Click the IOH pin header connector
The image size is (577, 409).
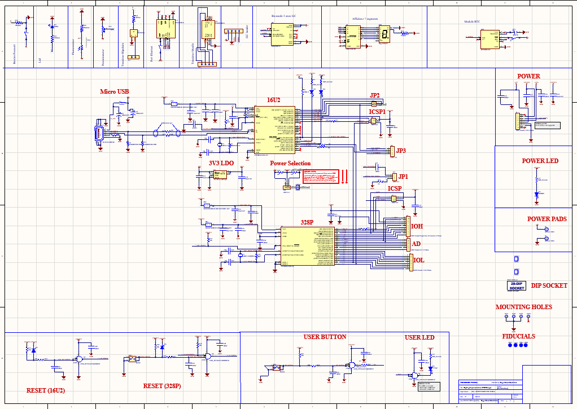point(408,225)
